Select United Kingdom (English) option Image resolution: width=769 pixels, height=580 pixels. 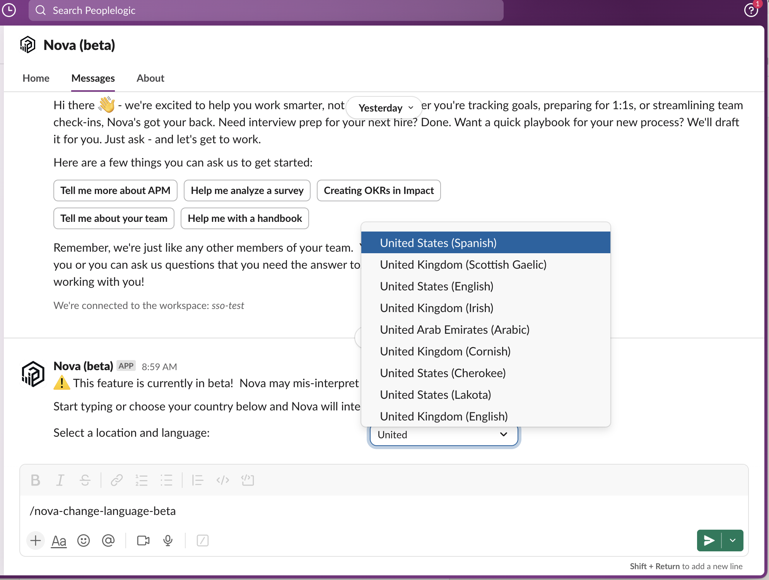[444, 416]
